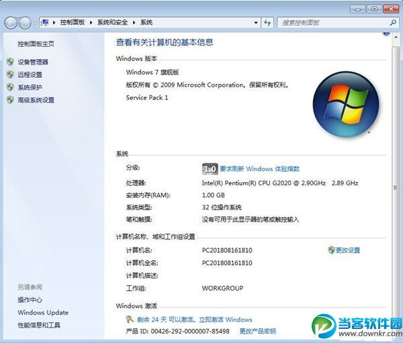Screen dimensions: 403x343
Task: Click the 查看有关计算机的基本信息 heading
Action: [x=165, y=42]
